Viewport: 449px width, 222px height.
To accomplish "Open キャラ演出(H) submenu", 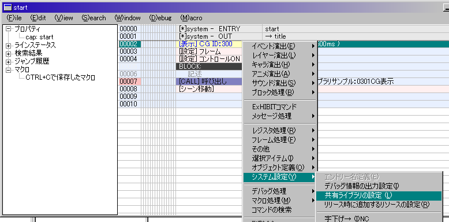I will point(280,64).
